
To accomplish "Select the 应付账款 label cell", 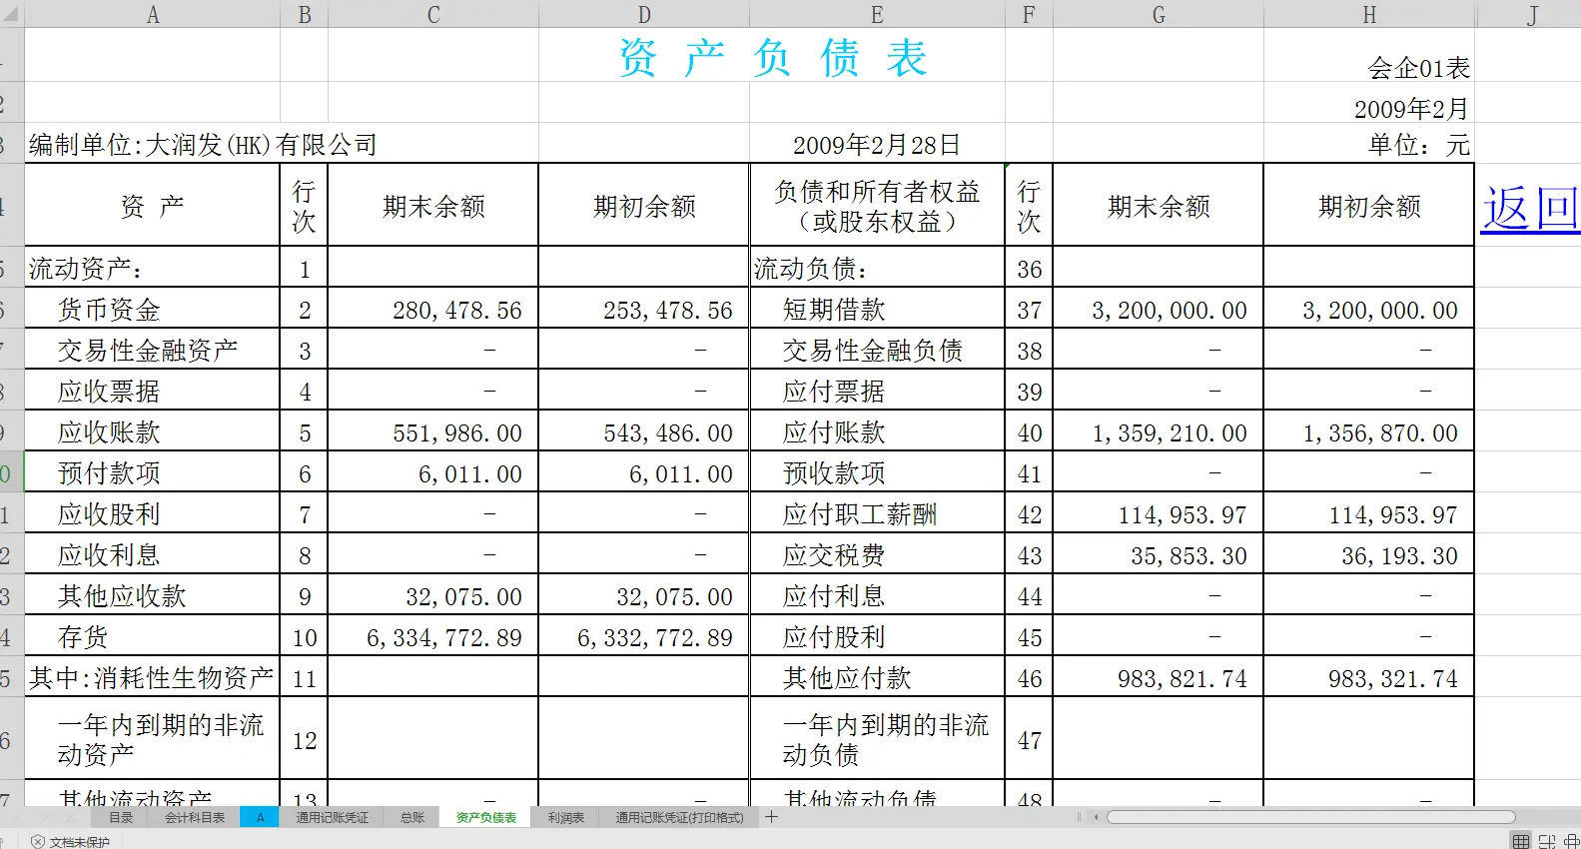I will (x=877, y=432).
